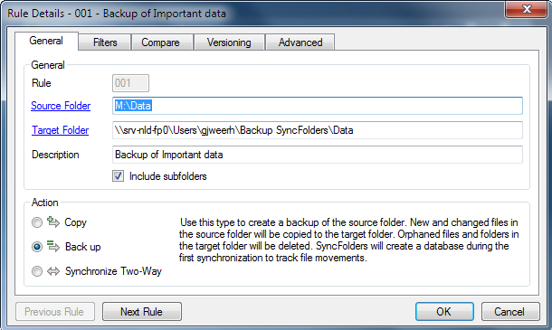Cancel the Rule Details dialog
The width and height of the screenshot is (552, 330).
(510, 311)
